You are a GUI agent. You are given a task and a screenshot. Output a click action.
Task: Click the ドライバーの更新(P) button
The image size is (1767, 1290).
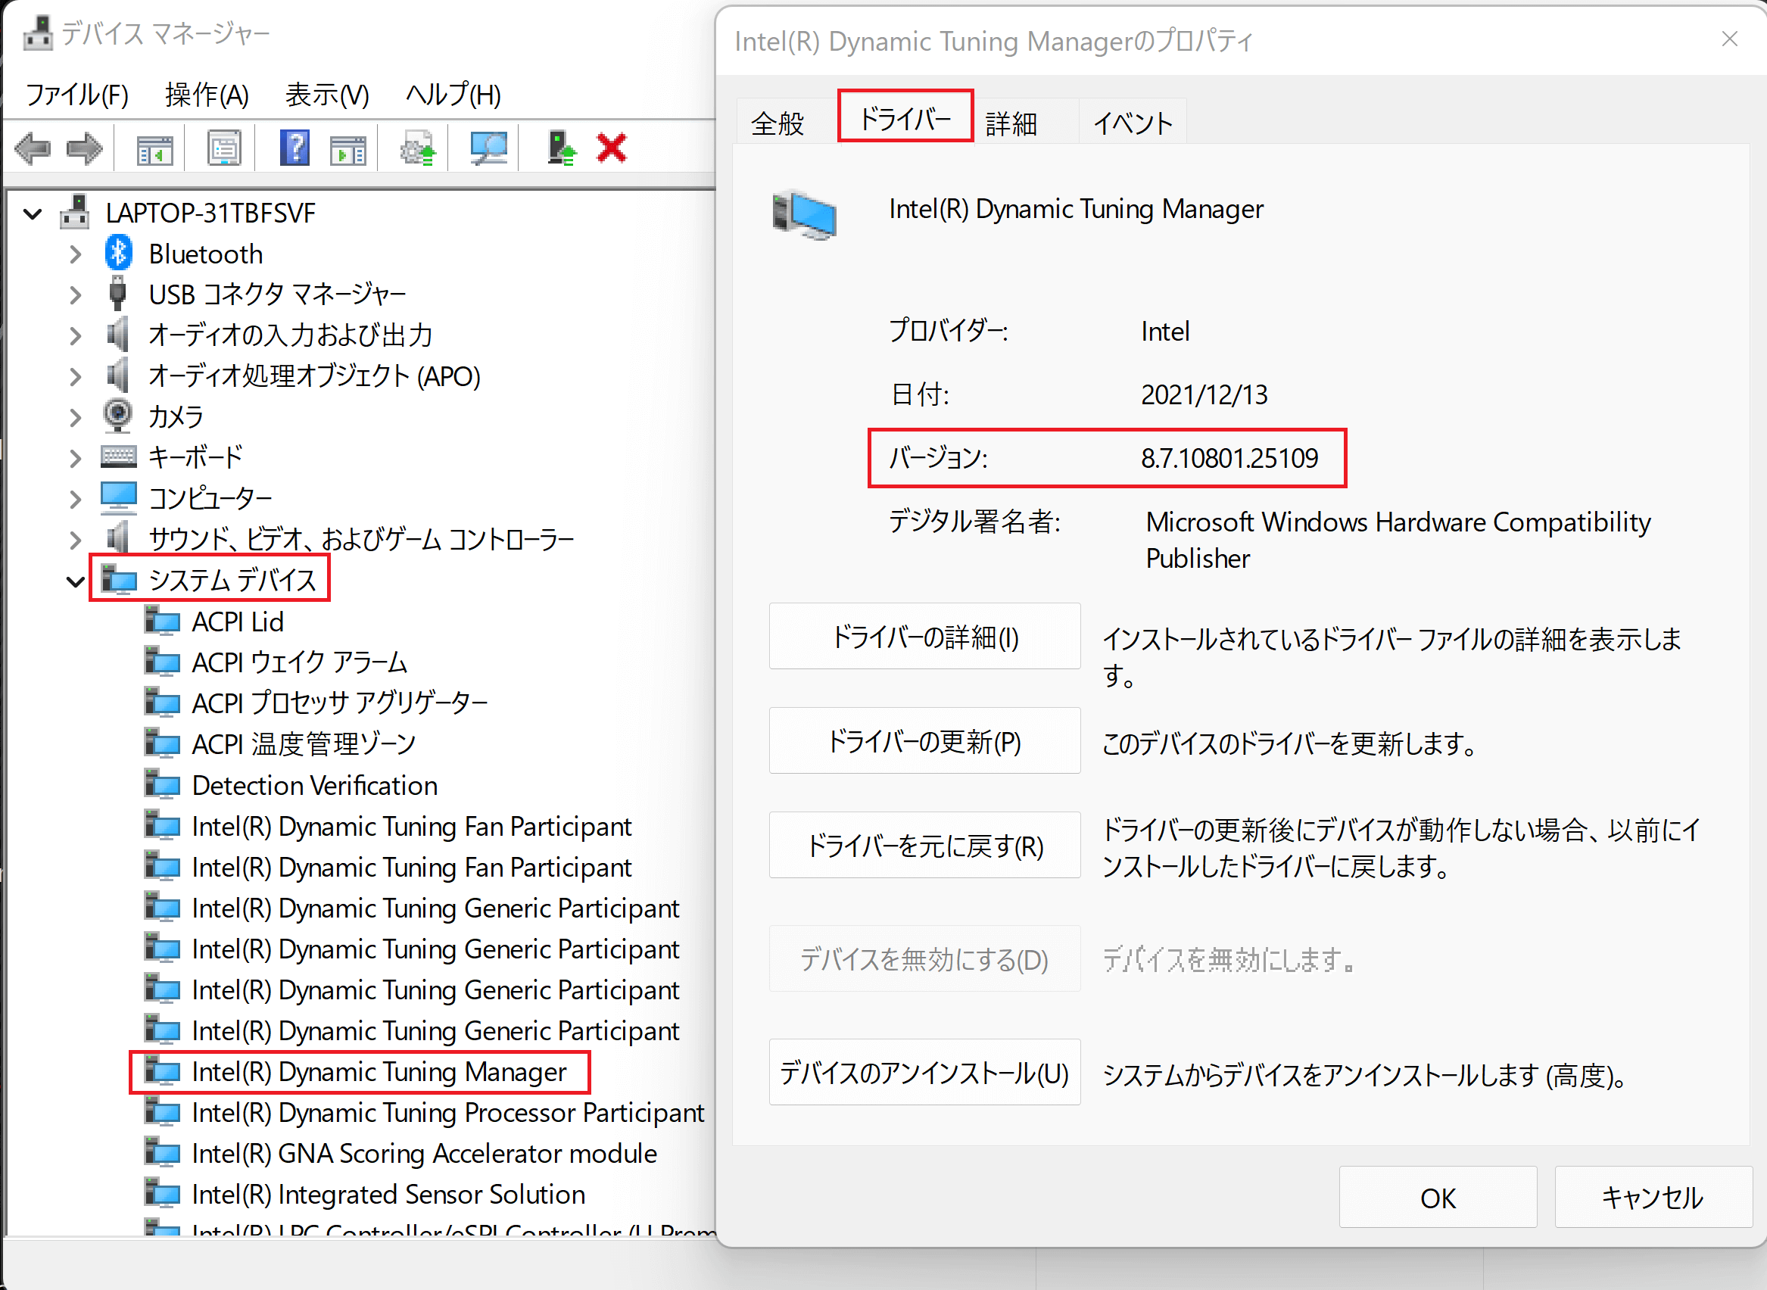924,741
